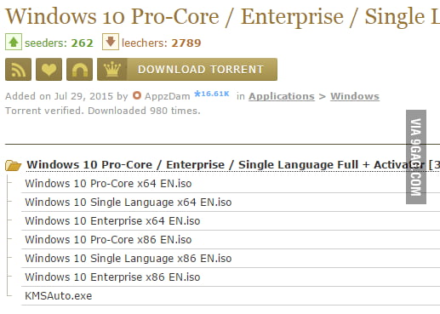Open the Applications category link
The height and width of the screenshot is (314, 440).
(x=282, y=96)
